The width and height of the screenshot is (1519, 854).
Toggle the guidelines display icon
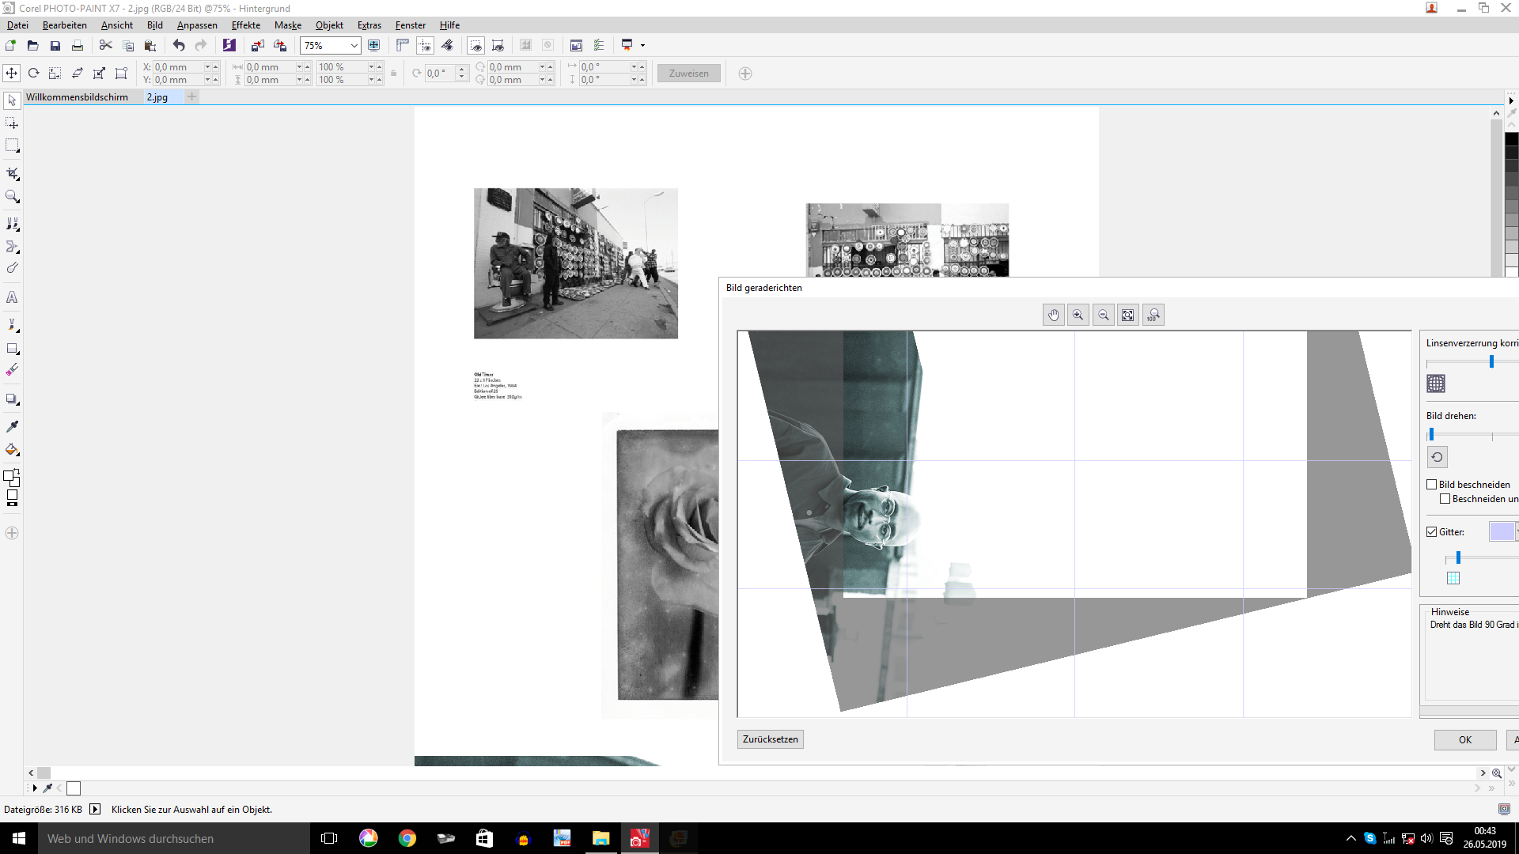pos(425,46)
